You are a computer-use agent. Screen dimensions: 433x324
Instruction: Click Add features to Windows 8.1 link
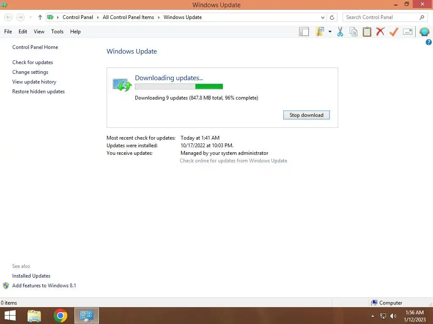[x=44, y=286]
